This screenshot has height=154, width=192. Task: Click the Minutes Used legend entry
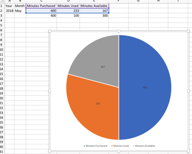click(x=120, y=146)
